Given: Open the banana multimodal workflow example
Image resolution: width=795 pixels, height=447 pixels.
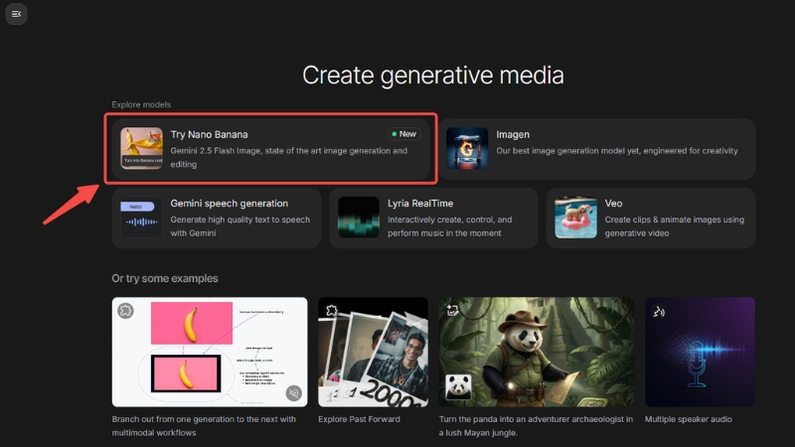Looking at the screenshot, I should [210, 352].
